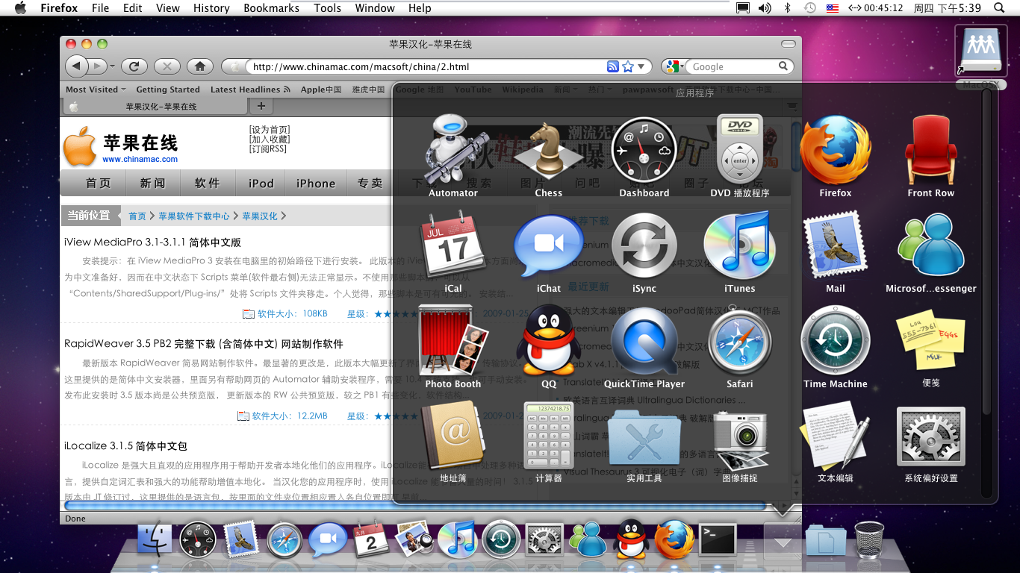
Task: Open a new tab with plus button
Action: click(260, 106)
